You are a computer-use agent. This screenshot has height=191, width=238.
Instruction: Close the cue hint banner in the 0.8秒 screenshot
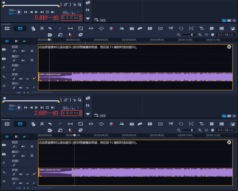[229, 47]
